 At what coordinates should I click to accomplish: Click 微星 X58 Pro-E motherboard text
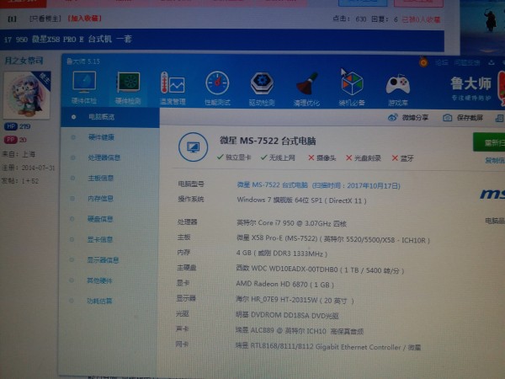point(333,239)
